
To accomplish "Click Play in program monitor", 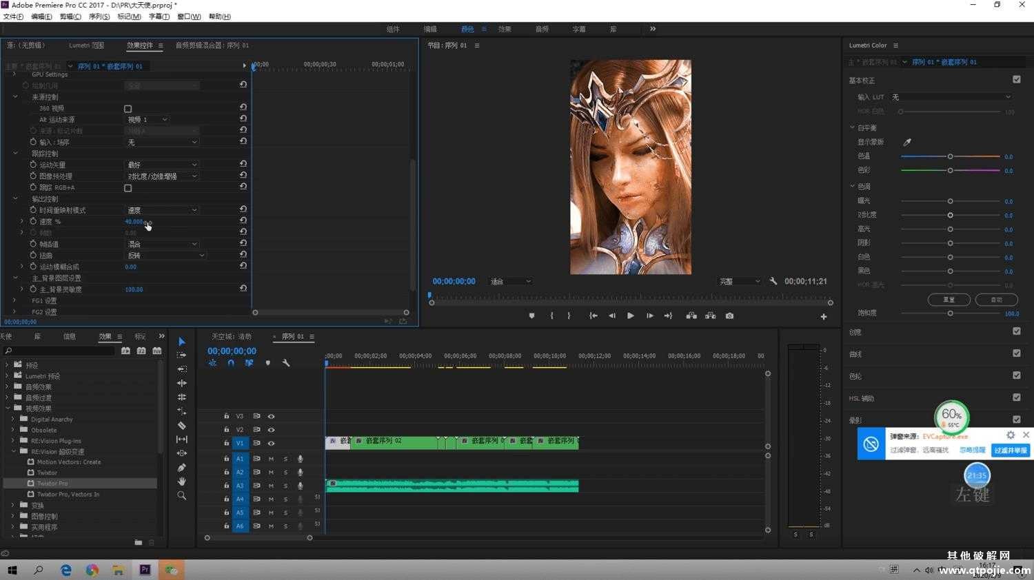I will coord(630,315).
